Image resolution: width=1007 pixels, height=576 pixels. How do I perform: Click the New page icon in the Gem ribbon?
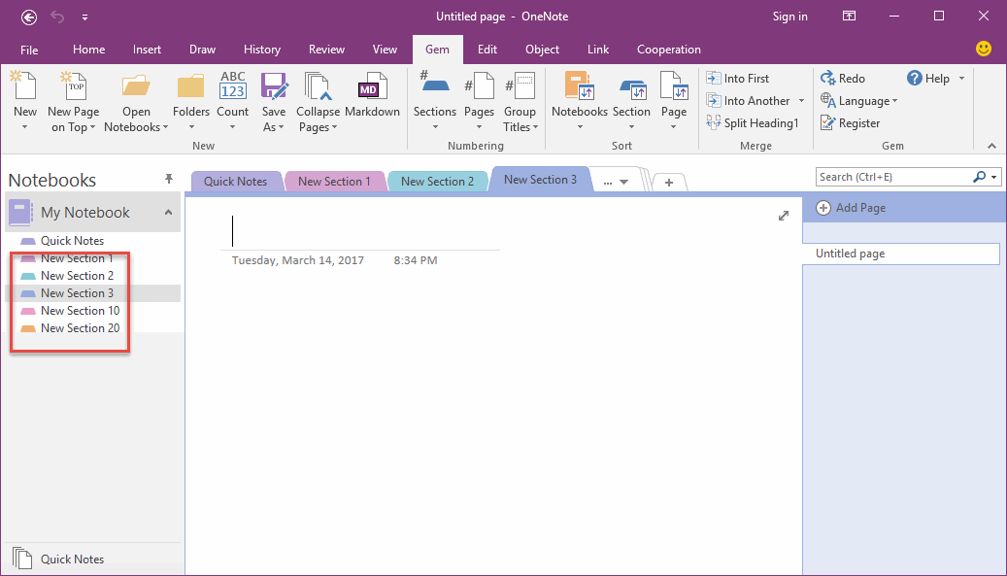pyautogui.click(x=24, y=86)
